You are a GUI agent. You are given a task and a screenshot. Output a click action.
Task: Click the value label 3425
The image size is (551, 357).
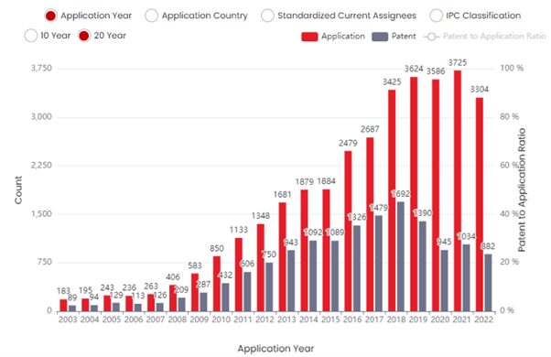(x=392, y=81)
